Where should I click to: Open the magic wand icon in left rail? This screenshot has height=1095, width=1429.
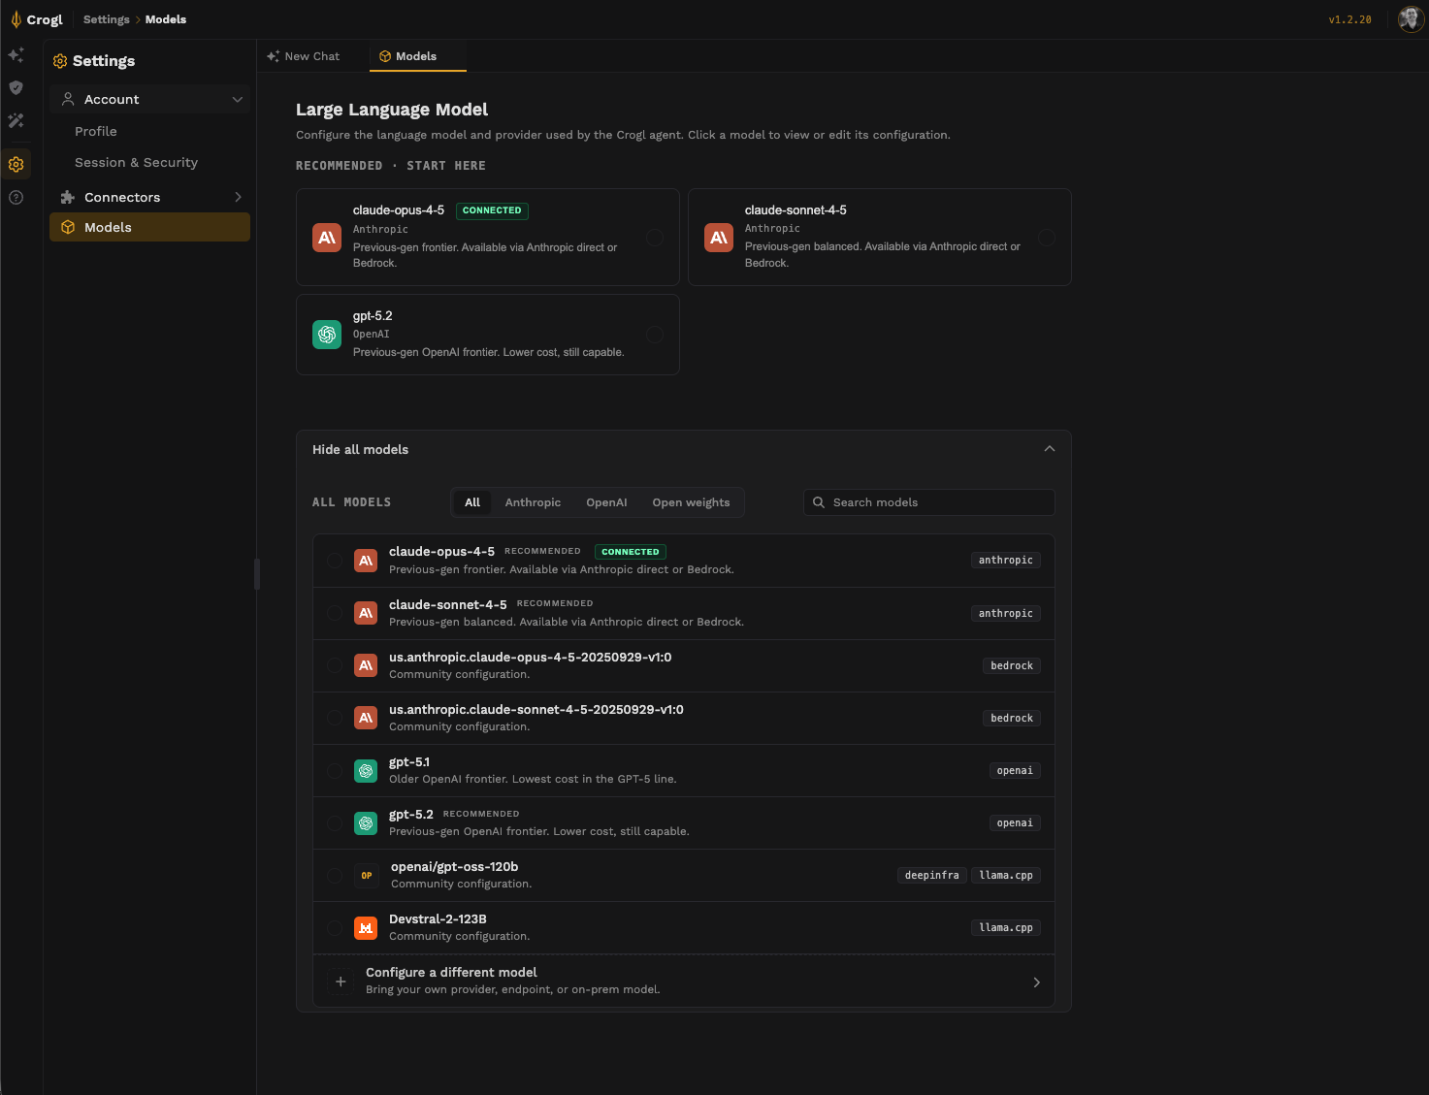coord(16,121)
